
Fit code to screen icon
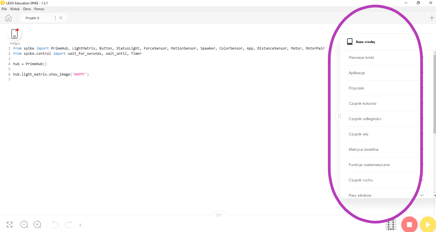(10, 225)
